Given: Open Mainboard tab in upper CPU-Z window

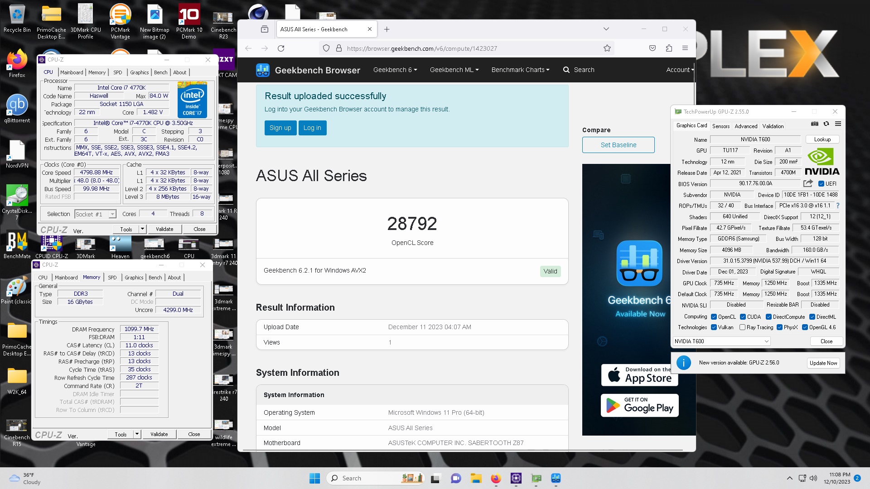Looking at the screenshot, I should coord(72,72).
